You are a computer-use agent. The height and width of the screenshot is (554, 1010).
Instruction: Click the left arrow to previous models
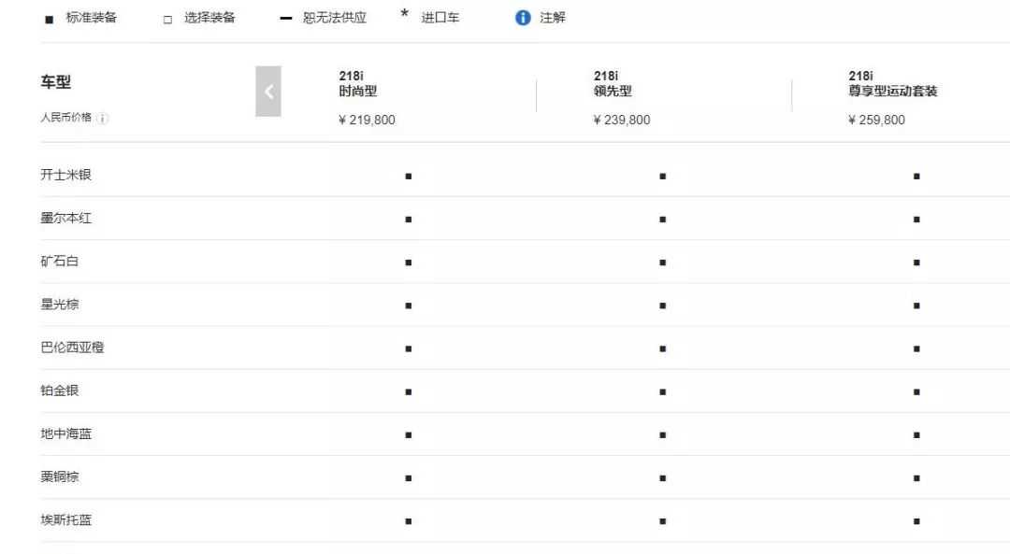coord(268,92)
